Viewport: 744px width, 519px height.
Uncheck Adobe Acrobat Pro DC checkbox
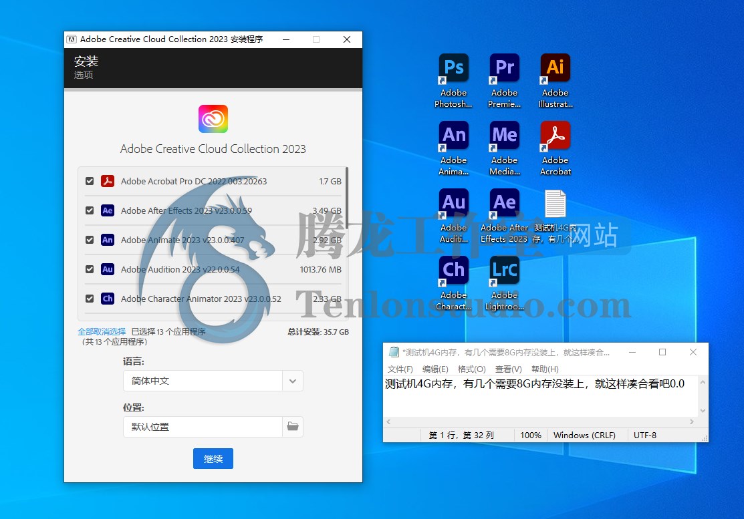tap(90, 181)
